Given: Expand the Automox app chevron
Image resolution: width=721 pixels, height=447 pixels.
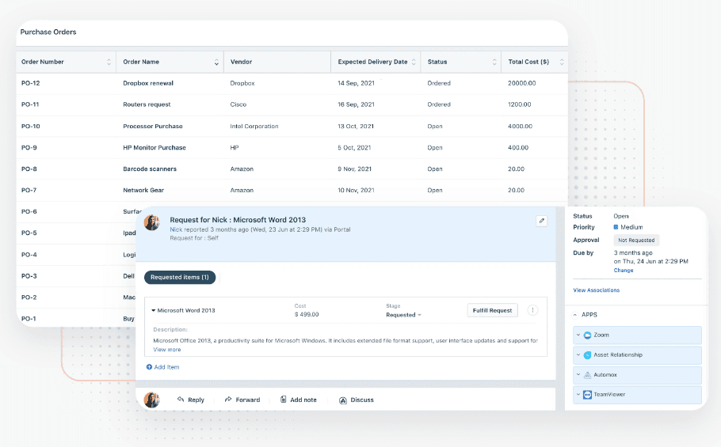Looking at the screenshot, I should click(x=578, y=375).
